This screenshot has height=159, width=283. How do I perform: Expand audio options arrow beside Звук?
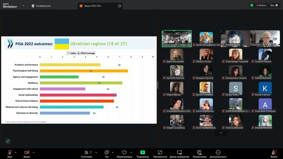tap(15, 152)
